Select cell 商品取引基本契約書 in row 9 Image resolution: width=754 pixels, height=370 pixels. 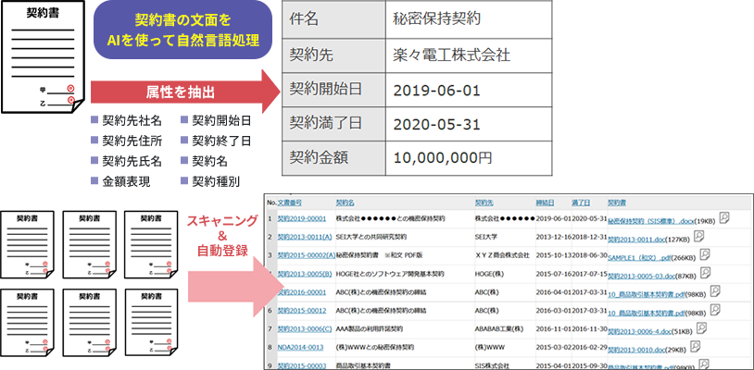363,365
